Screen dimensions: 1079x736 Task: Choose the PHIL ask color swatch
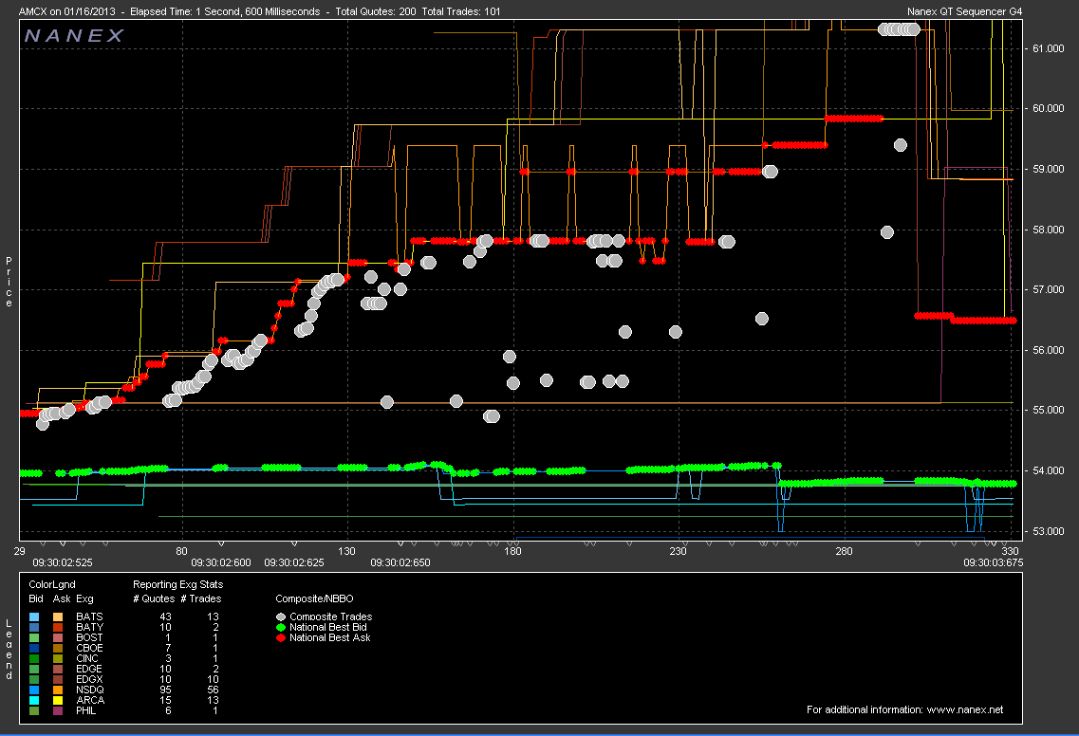coord(59,710)
